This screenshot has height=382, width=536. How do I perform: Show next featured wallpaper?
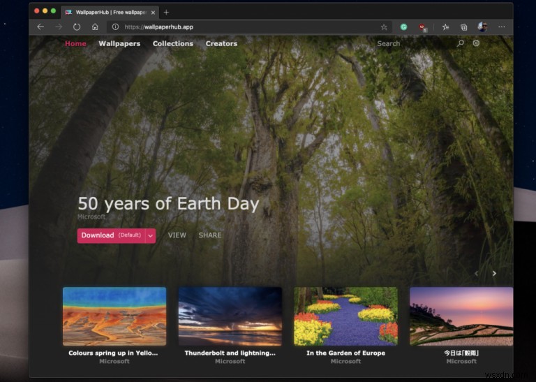click(x=494, y=273)
